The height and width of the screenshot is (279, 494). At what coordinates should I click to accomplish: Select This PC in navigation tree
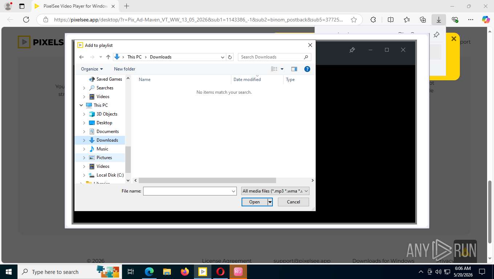pos(101,105)
